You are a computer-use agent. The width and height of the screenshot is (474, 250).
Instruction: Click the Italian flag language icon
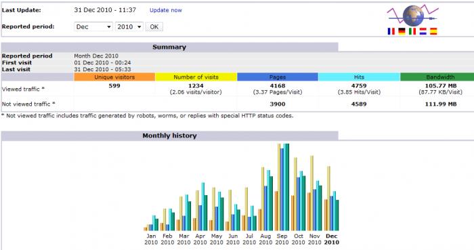[412, 31]
